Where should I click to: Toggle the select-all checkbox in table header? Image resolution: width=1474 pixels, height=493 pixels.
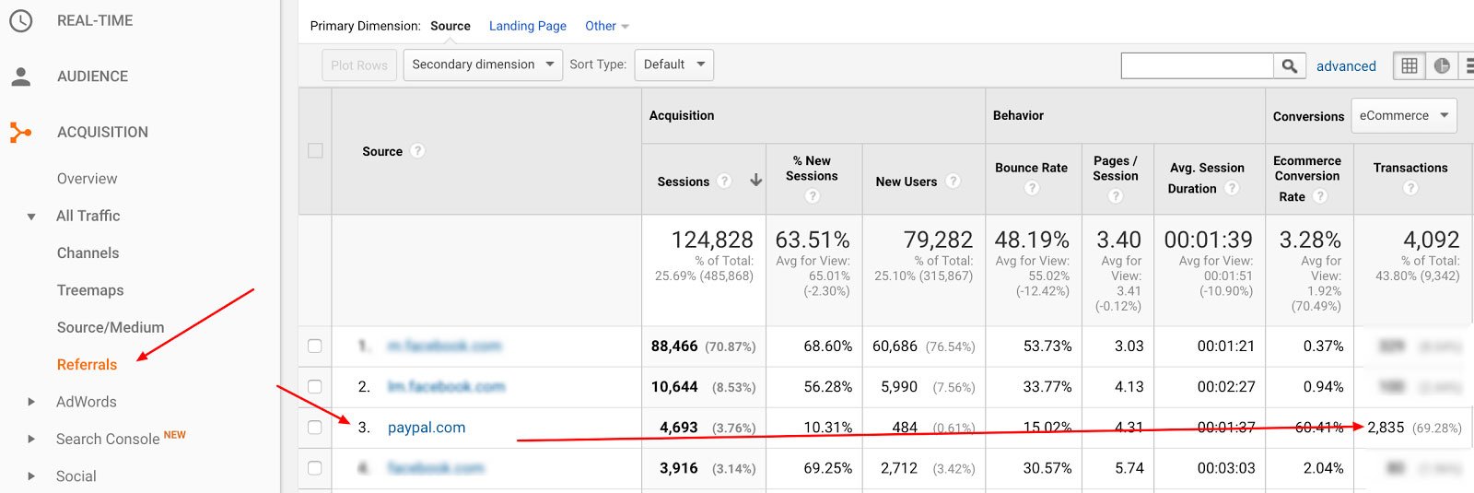315,150
